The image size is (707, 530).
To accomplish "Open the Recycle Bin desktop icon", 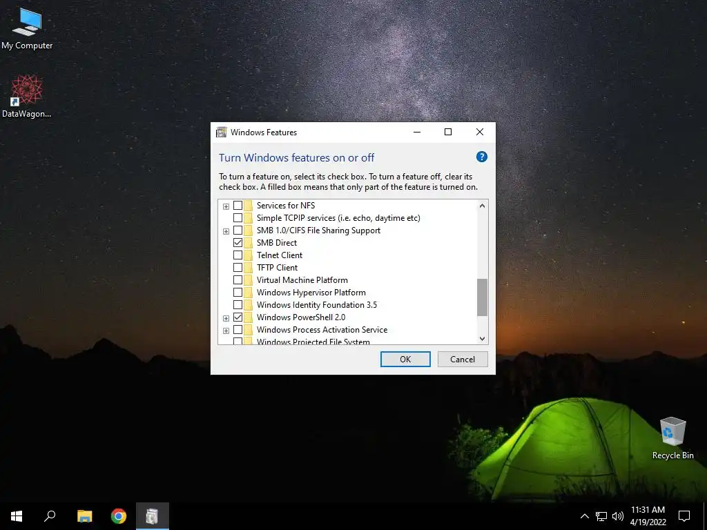I will [672, 438].
